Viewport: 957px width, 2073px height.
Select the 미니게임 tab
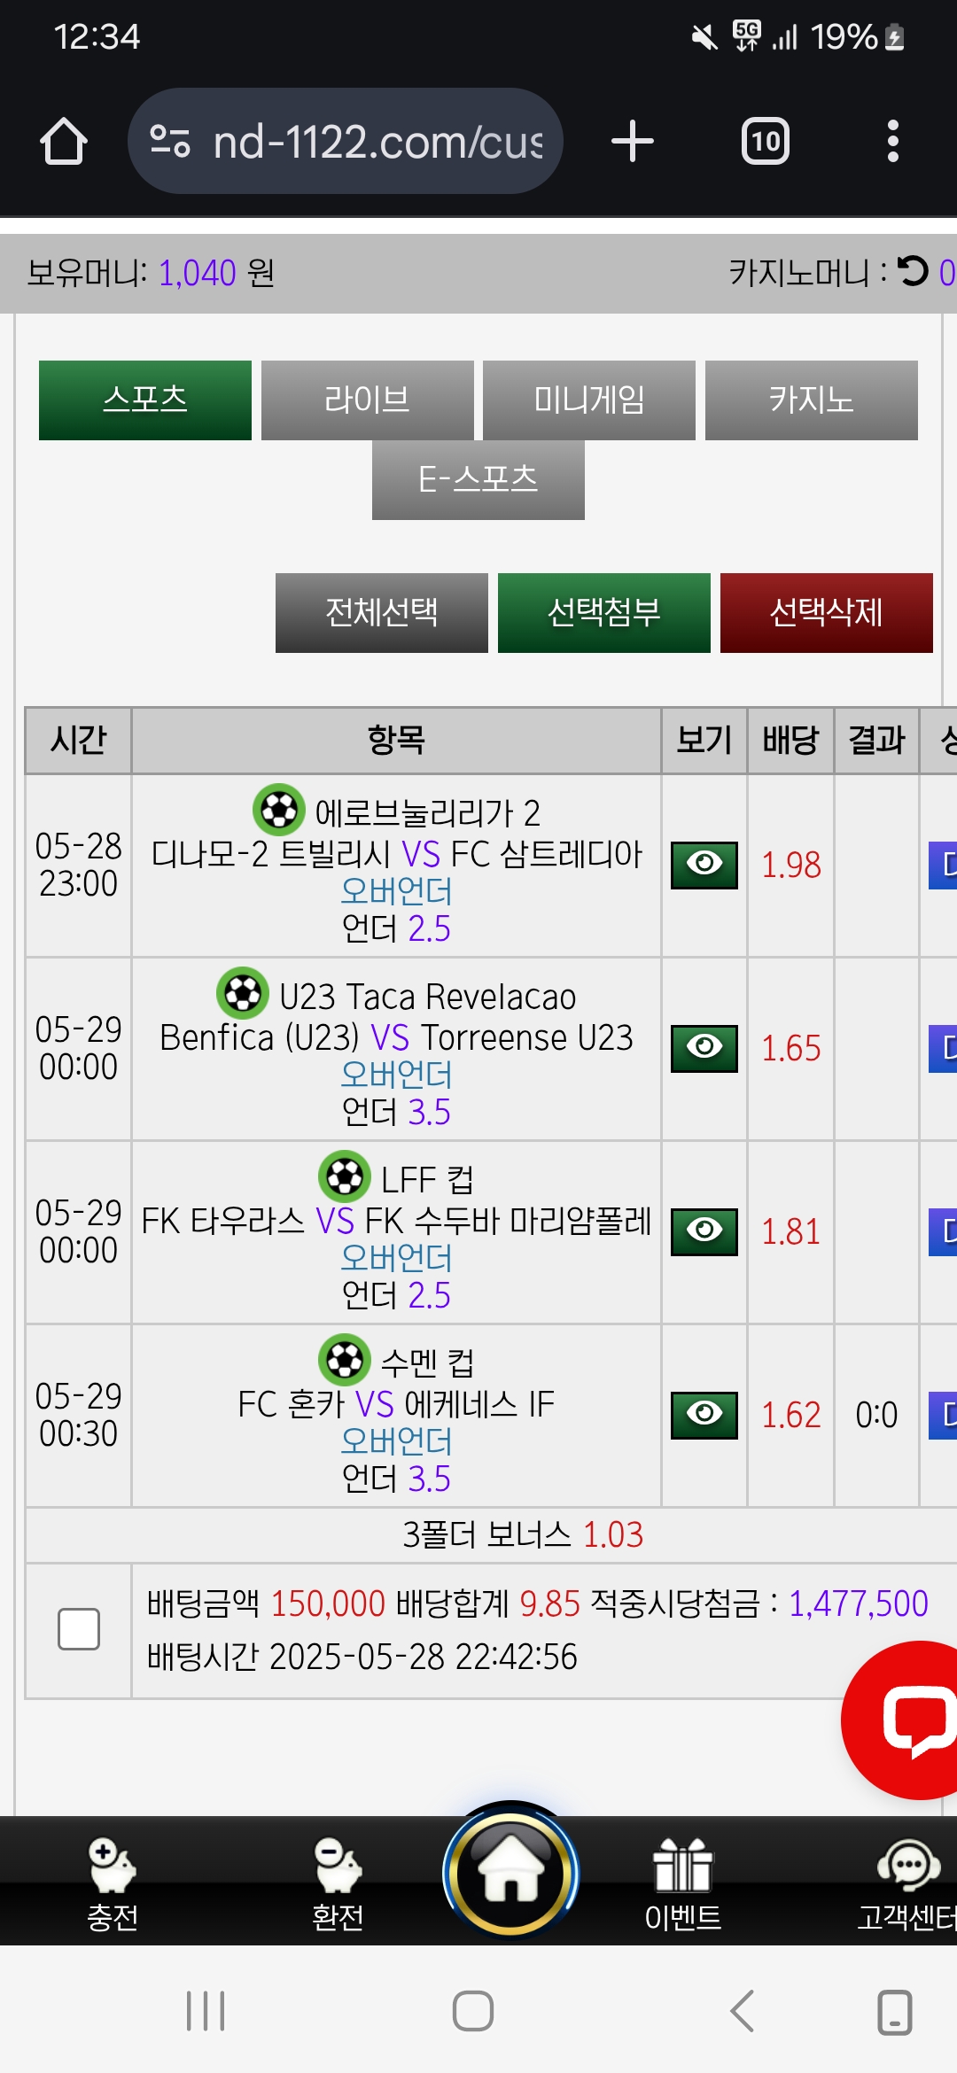[589, 400]
